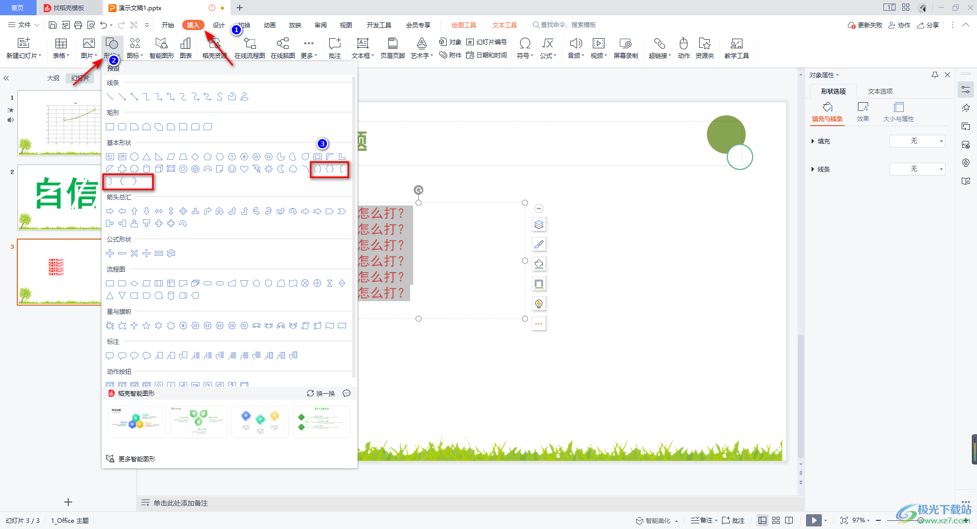
Task: Click the 协作 collaboration button
Action: 899,25
